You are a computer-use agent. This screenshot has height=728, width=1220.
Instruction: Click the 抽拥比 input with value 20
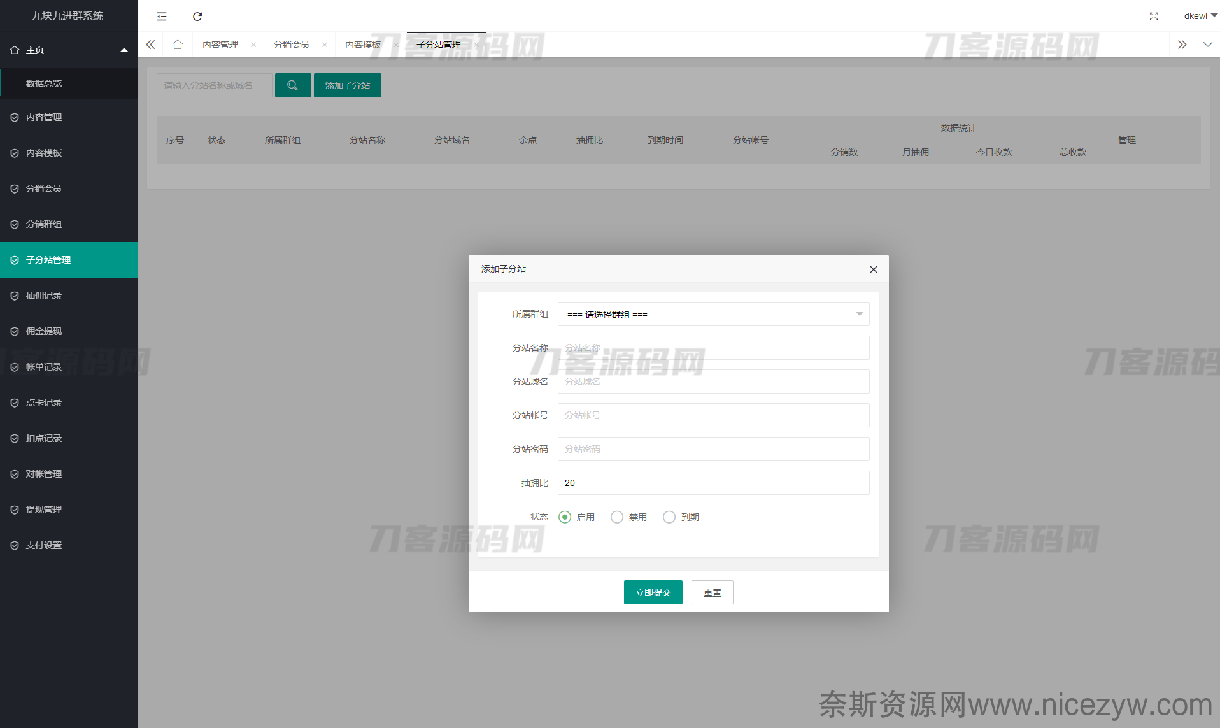click(x=713, y=483)
